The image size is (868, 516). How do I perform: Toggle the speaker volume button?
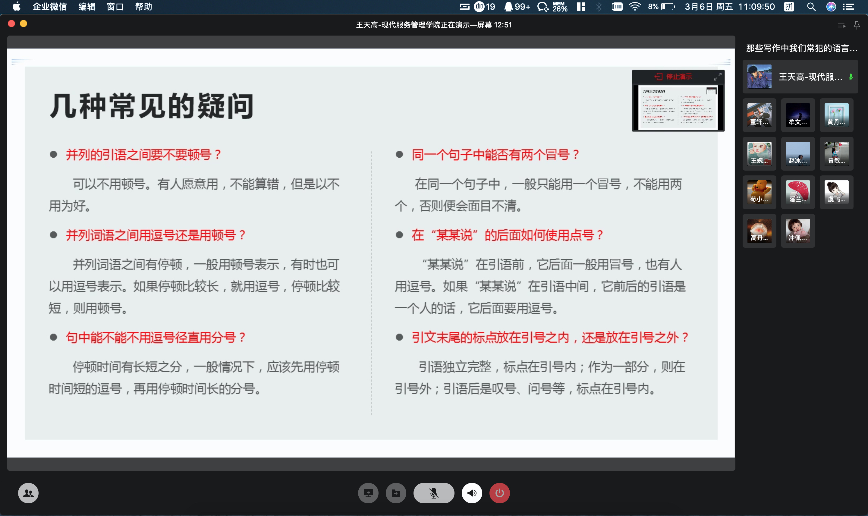472,493
